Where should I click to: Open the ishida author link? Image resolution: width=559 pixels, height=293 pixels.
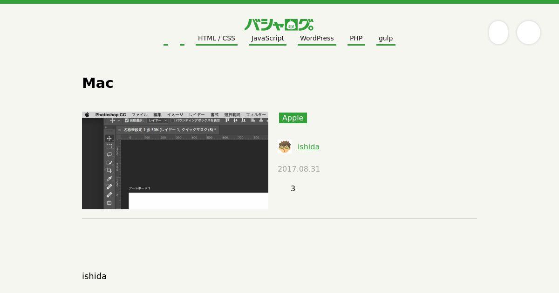tap(308, 147)
